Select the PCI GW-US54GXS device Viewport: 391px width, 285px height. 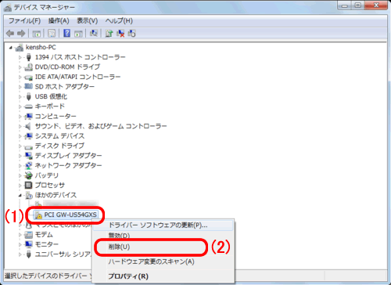[70, 215]
